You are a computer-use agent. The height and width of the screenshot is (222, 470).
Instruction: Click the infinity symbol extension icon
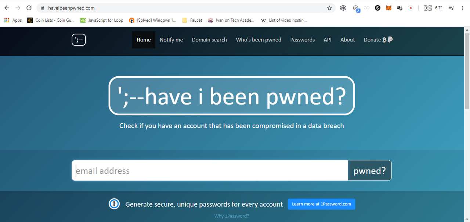366,8
